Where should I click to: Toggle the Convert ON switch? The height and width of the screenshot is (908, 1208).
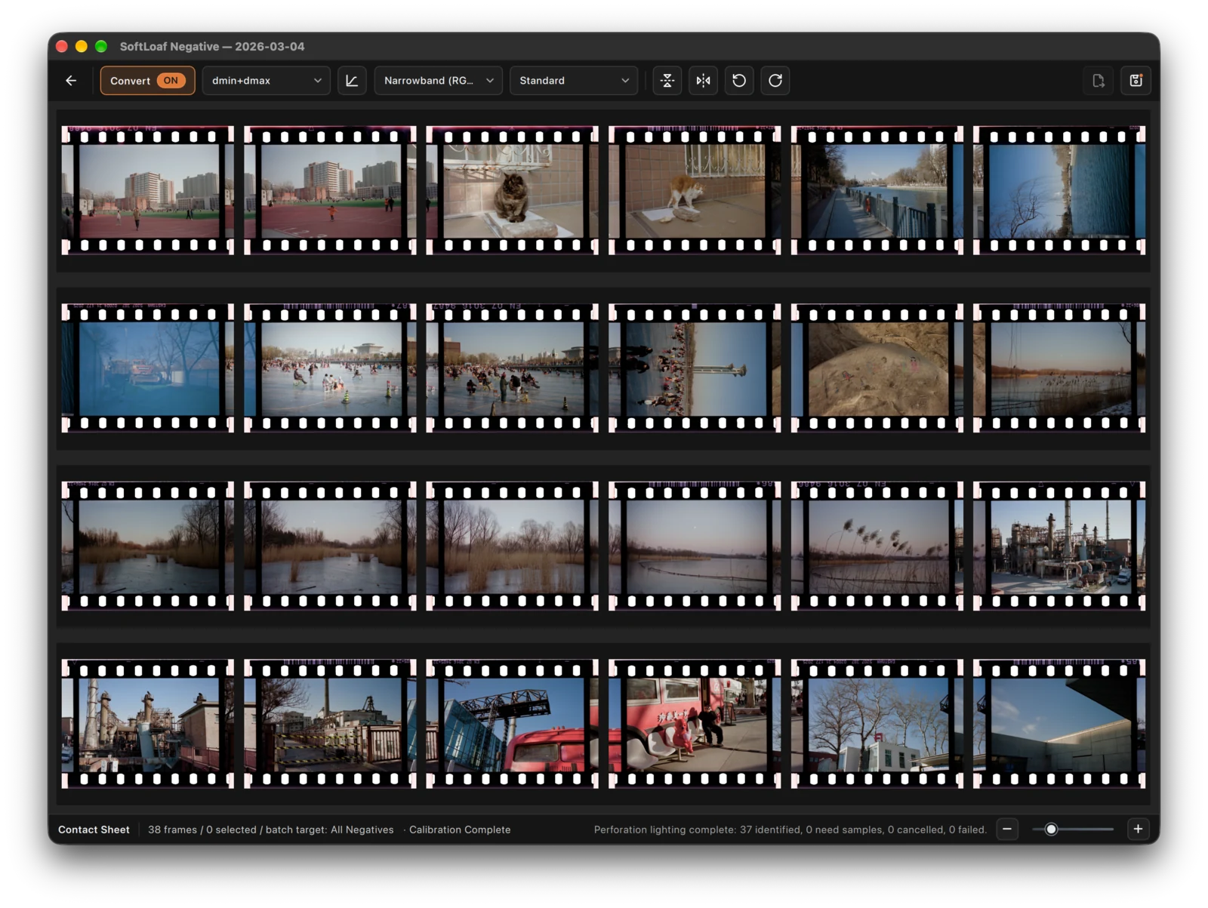[148, 81]
